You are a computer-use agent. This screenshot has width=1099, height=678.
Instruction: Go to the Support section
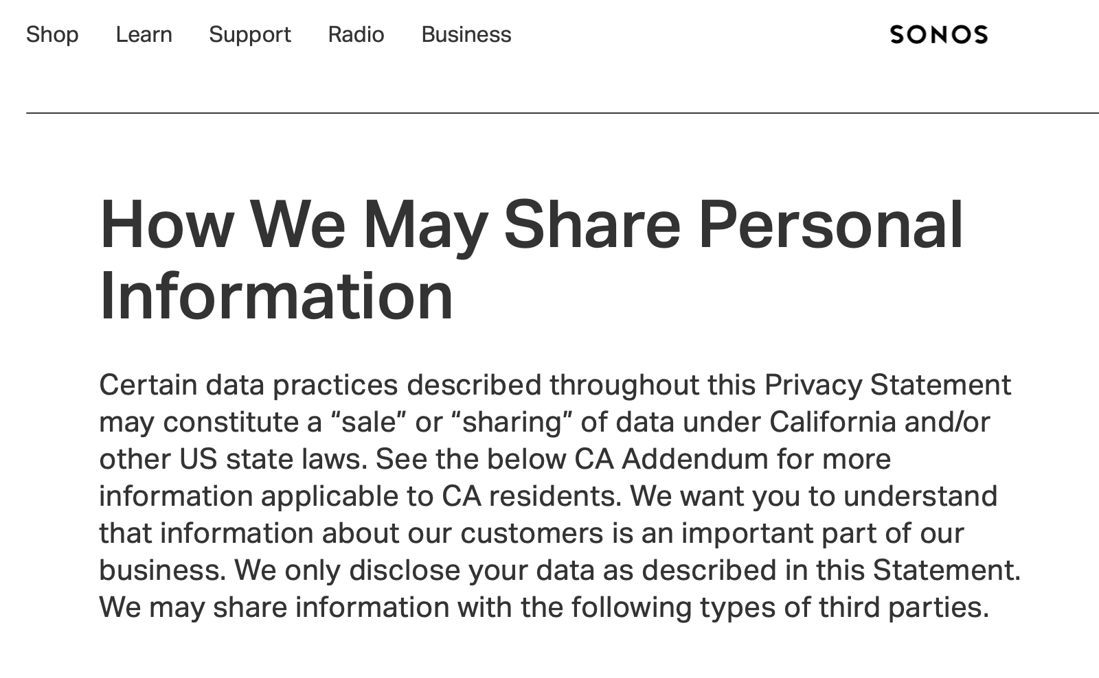point(250,34)
